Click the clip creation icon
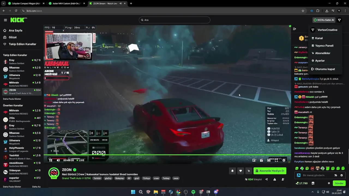 point(261,160)
